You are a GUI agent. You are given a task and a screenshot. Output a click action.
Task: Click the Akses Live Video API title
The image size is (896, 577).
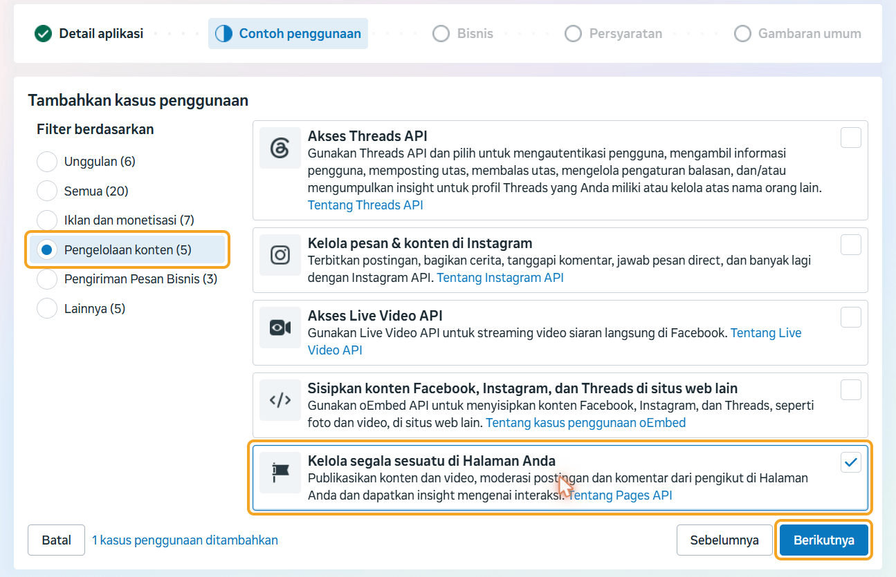coord(375,316)
